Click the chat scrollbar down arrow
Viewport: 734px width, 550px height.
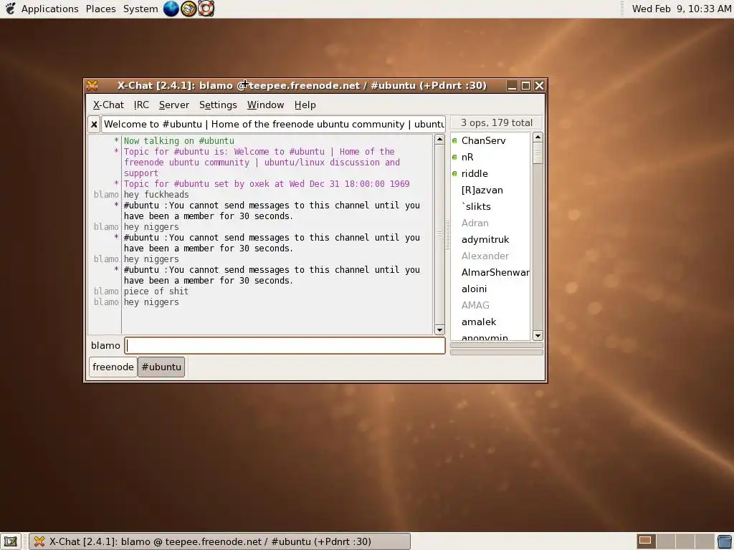coord(439,329)
